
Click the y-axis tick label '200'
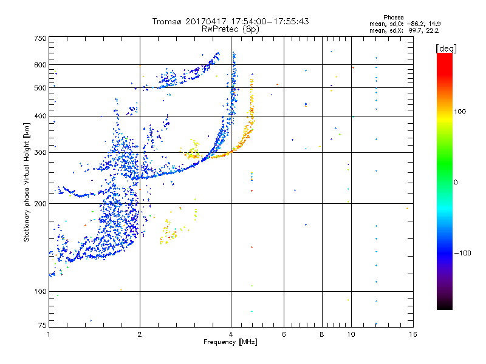tap(40, 204)
